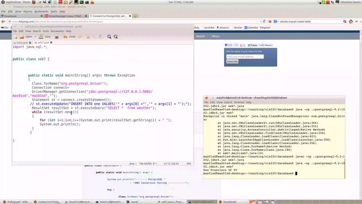Image resolution: width=362 pixels, height=204 pixels.
Task: Close the Connect to PostgreSQL tab
Action: click(x=130, y=16)
